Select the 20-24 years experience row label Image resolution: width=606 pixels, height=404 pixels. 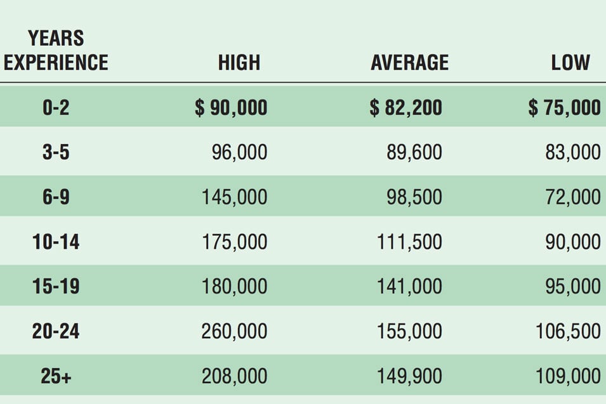coord(56,331)
